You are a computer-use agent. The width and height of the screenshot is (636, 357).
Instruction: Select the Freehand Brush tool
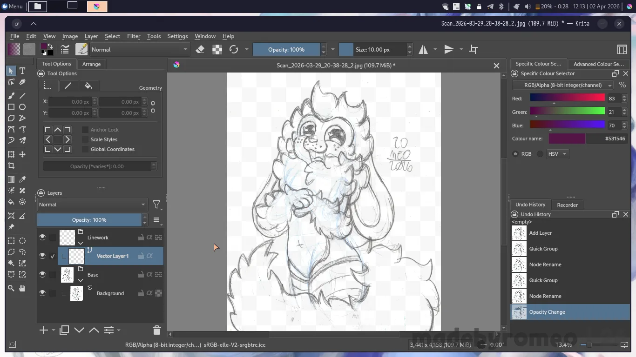(x=11, y=95)
